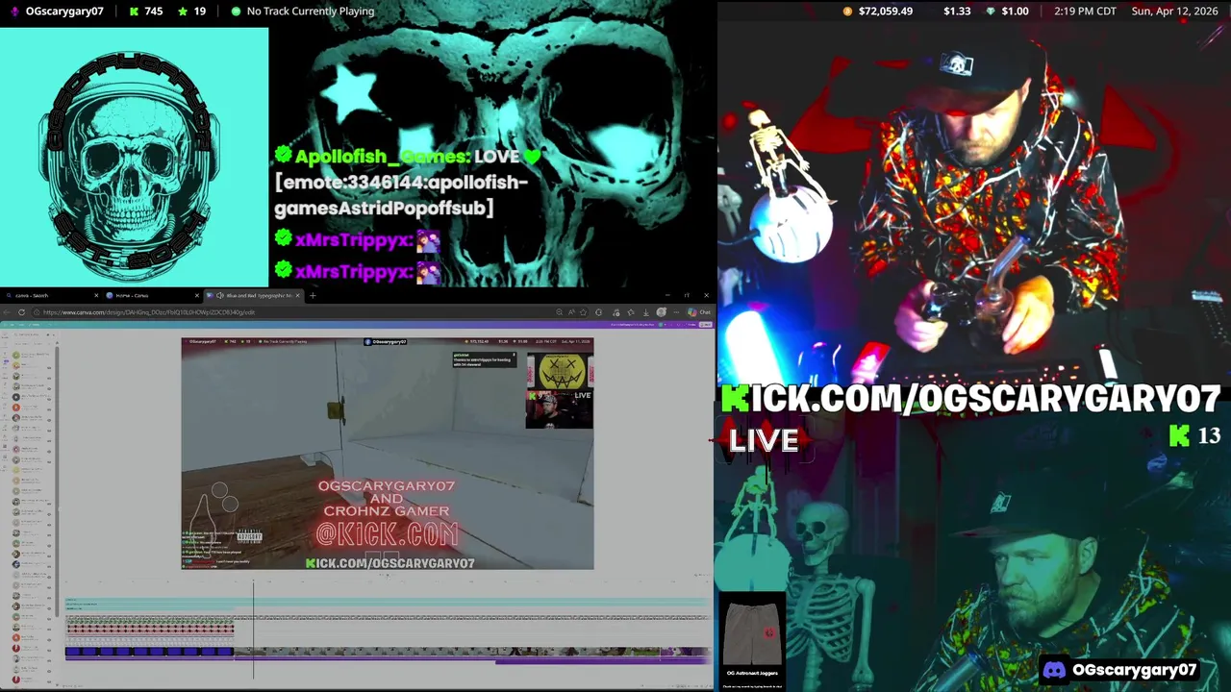This screenshot has height=692, width=1231.
Task: Click the '$1.33' value
Action: 957,12
